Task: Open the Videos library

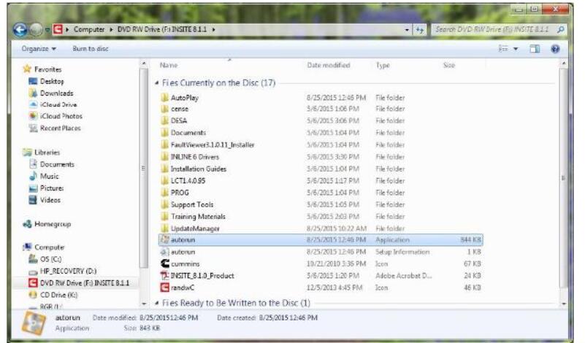Action: [50, 200]
